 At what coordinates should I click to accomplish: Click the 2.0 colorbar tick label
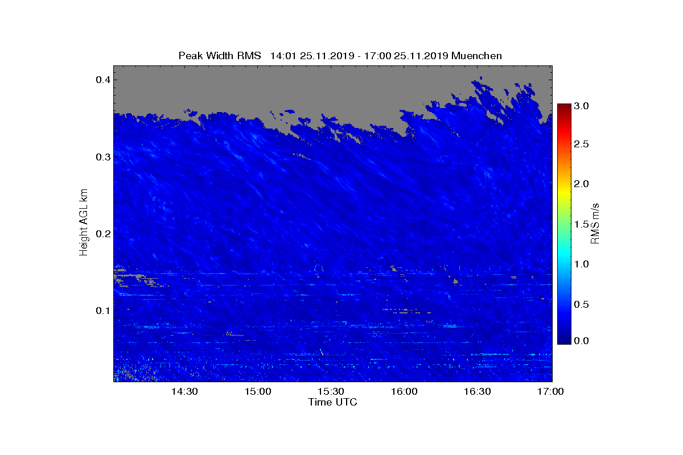582,184
